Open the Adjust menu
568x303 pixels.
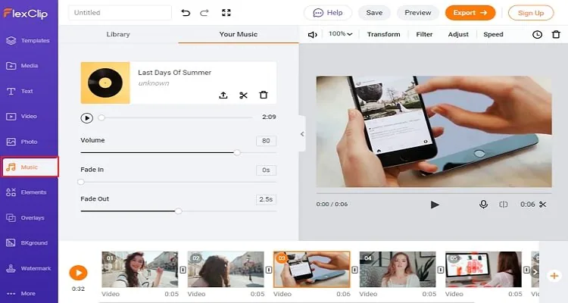click(x=458, y=34)
